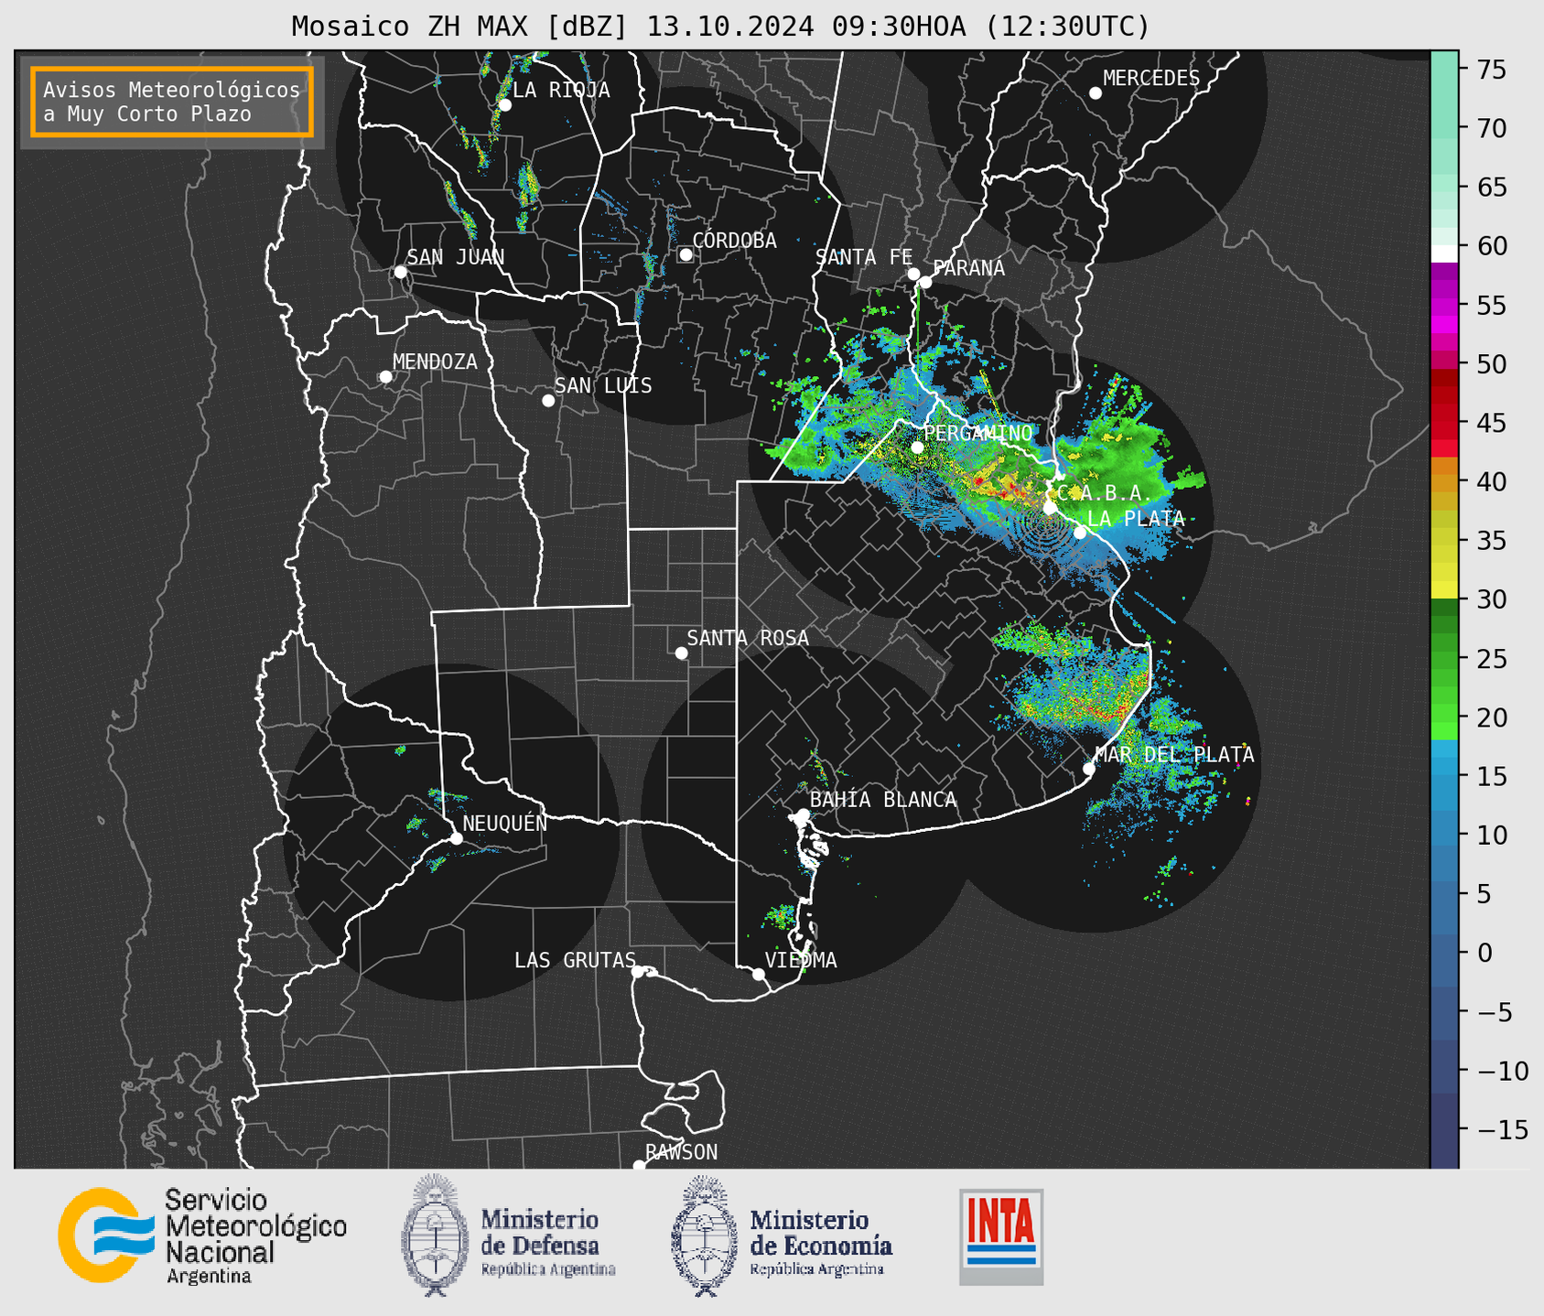Click the Ministerio de Economía emblem

click(704, 1235)
